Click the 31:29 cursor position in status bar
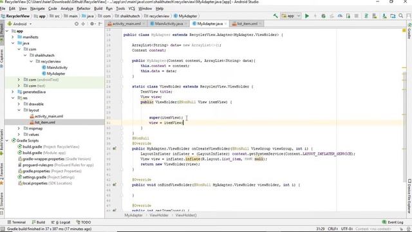The height and width of the screenshot is (232, 412). tap(321, 229)
